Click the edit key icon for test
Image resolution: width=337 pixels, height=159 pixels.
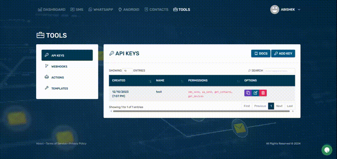coord(255,93)
